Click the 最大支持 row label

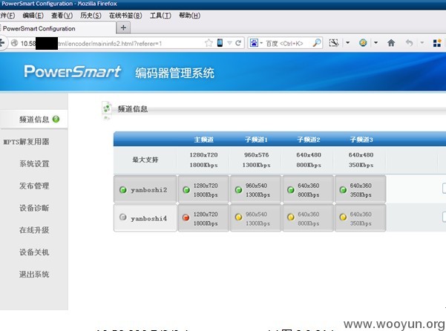point(145,160)
